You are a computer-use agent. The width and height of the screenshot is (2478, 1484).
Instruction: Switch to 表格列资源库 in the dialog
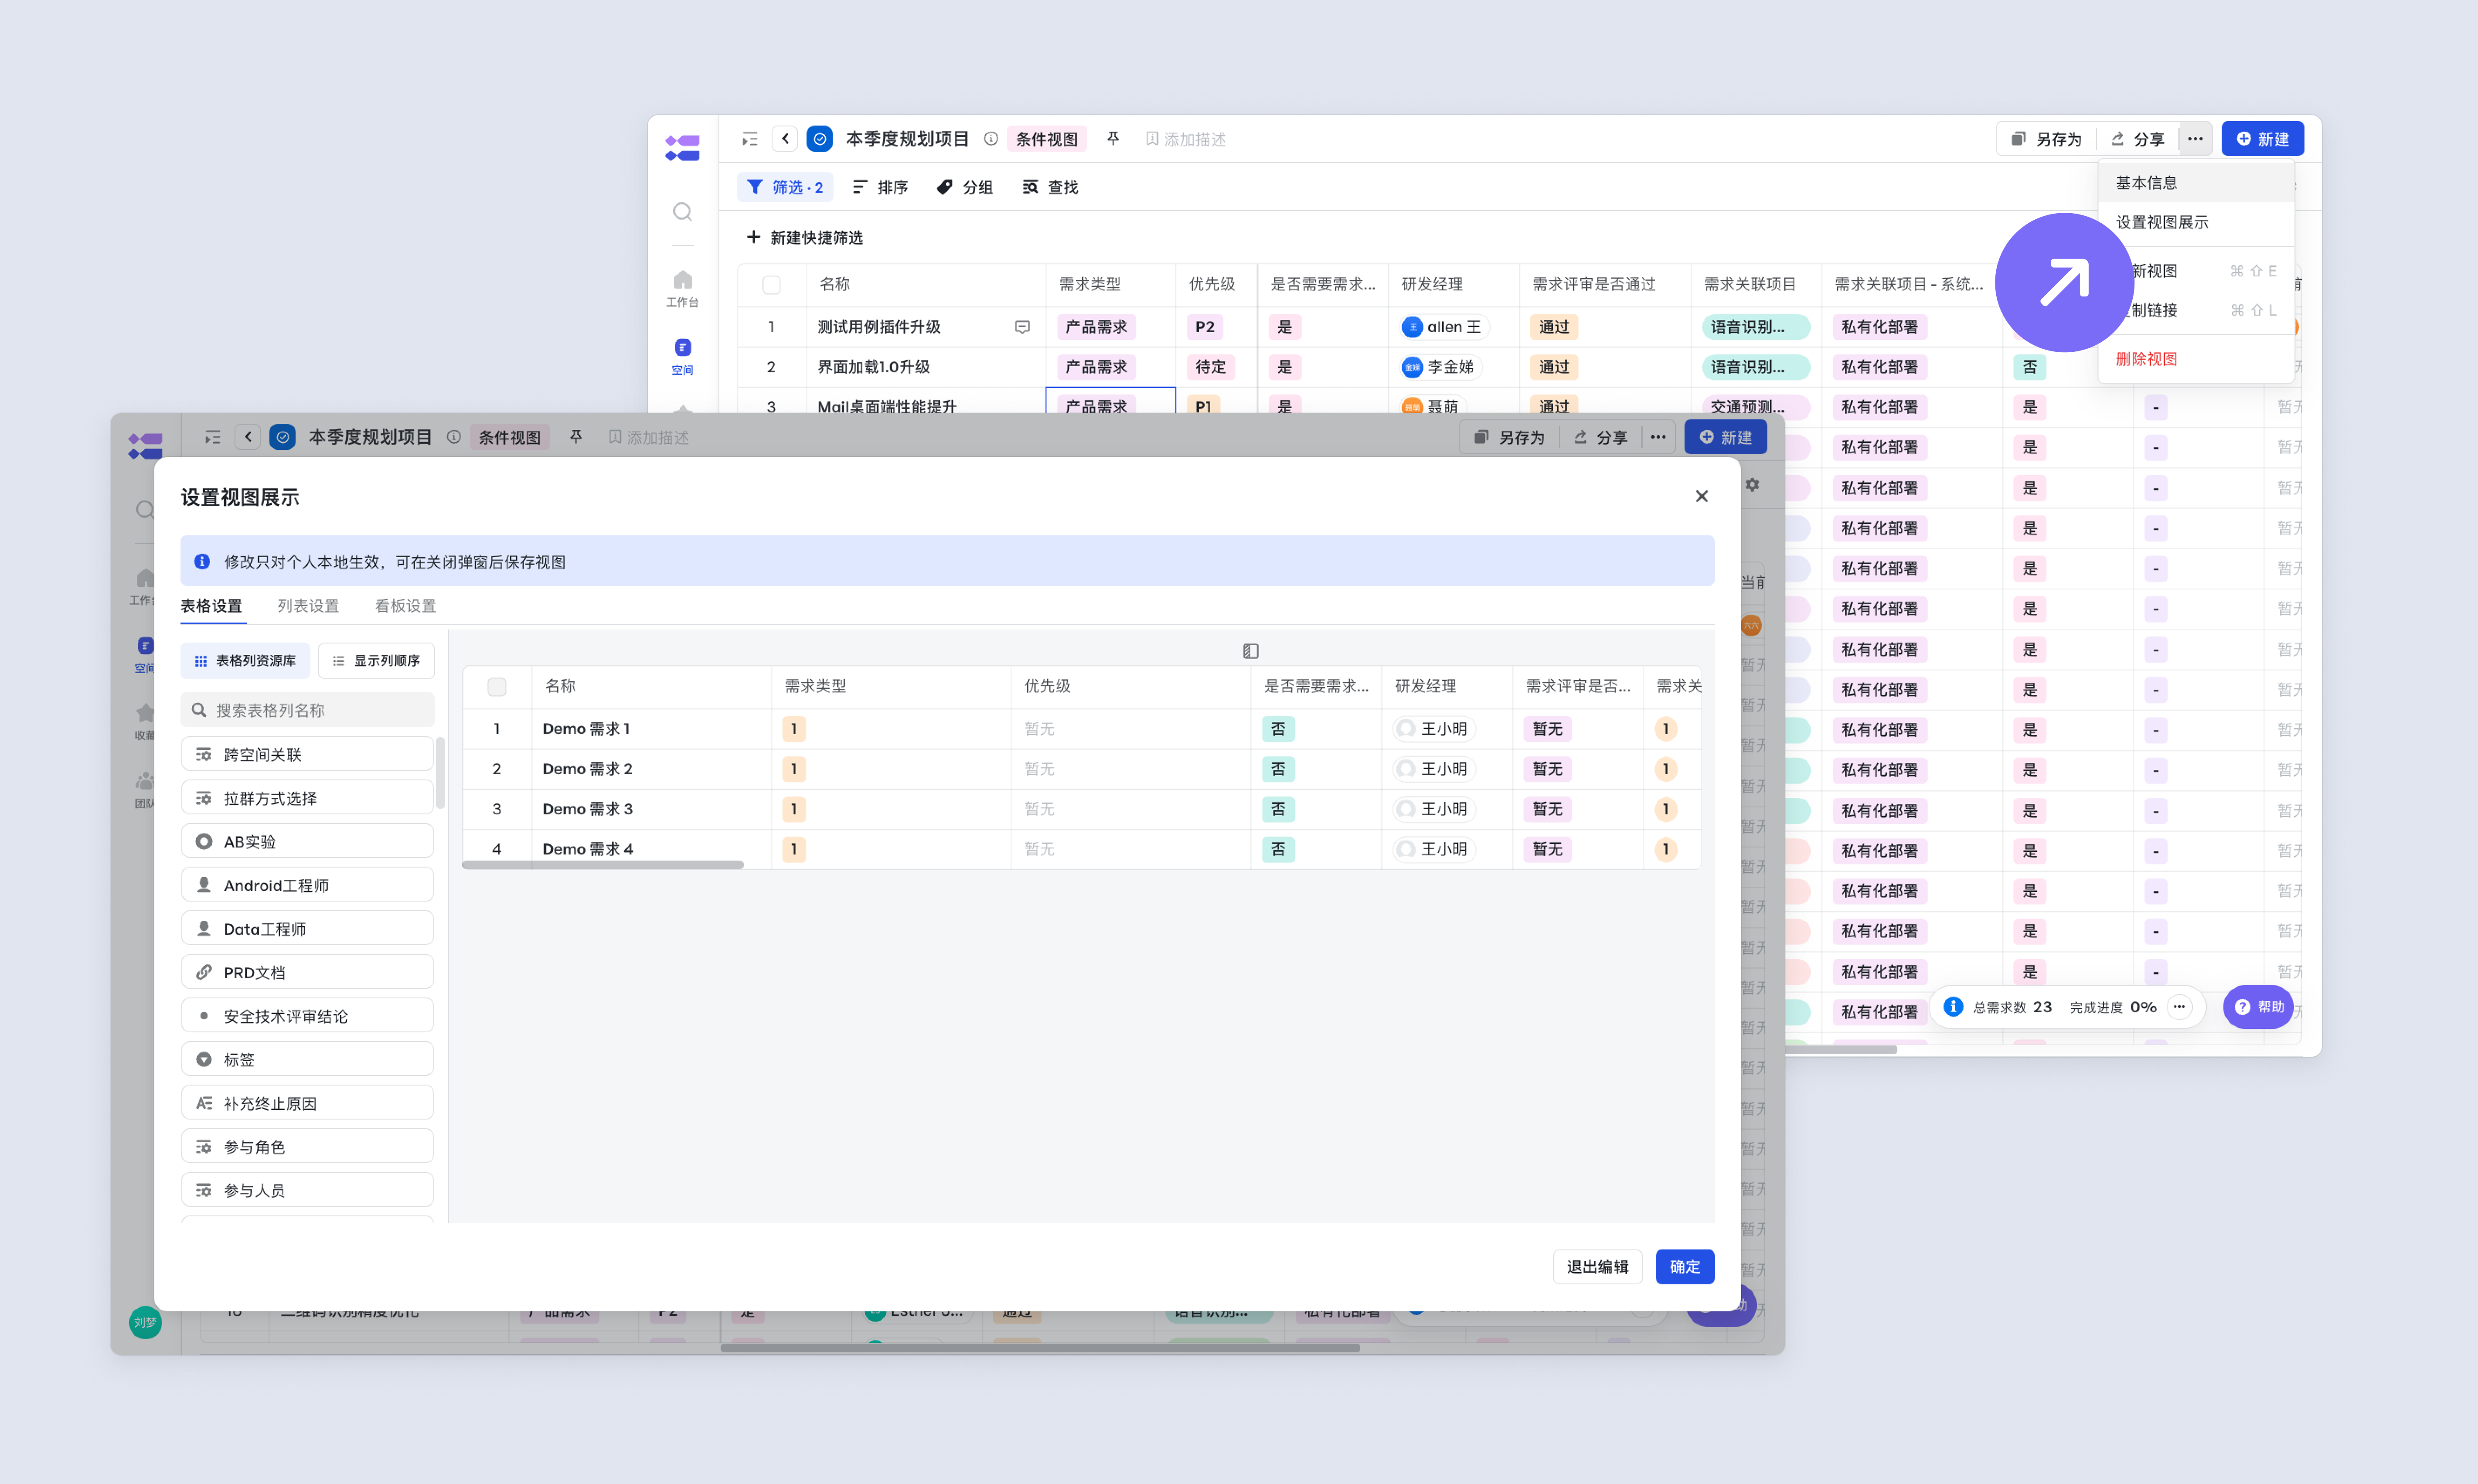coord(246,661)
